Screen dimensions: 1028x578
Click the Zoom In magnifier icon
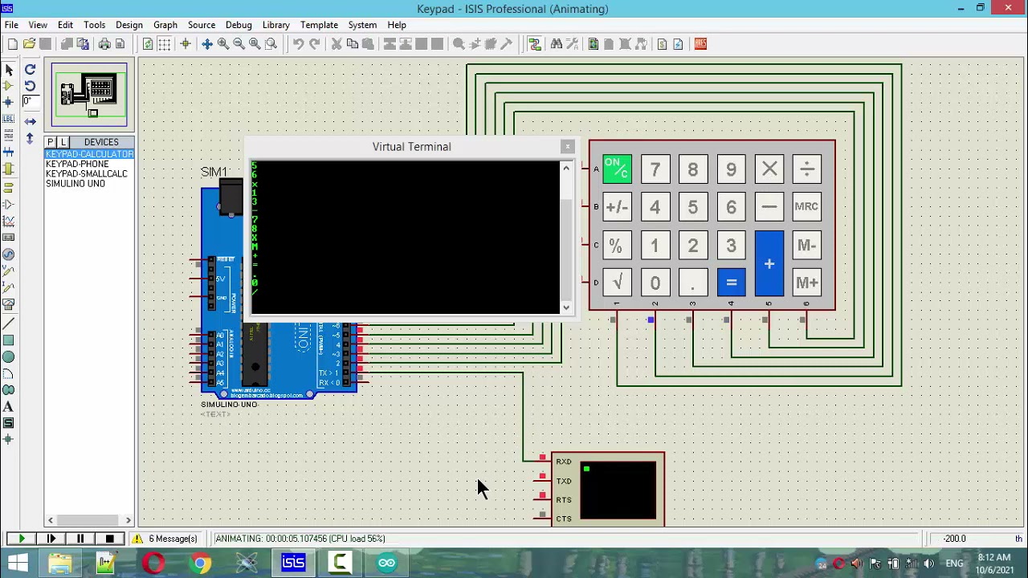[x=222, y=44]
